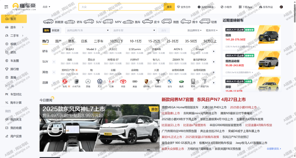Open 车型对比 tool in the sidebar
Image resolution: width=296 pixels, height=158 pixels.
pyautogui.click(x=14, y=94)
